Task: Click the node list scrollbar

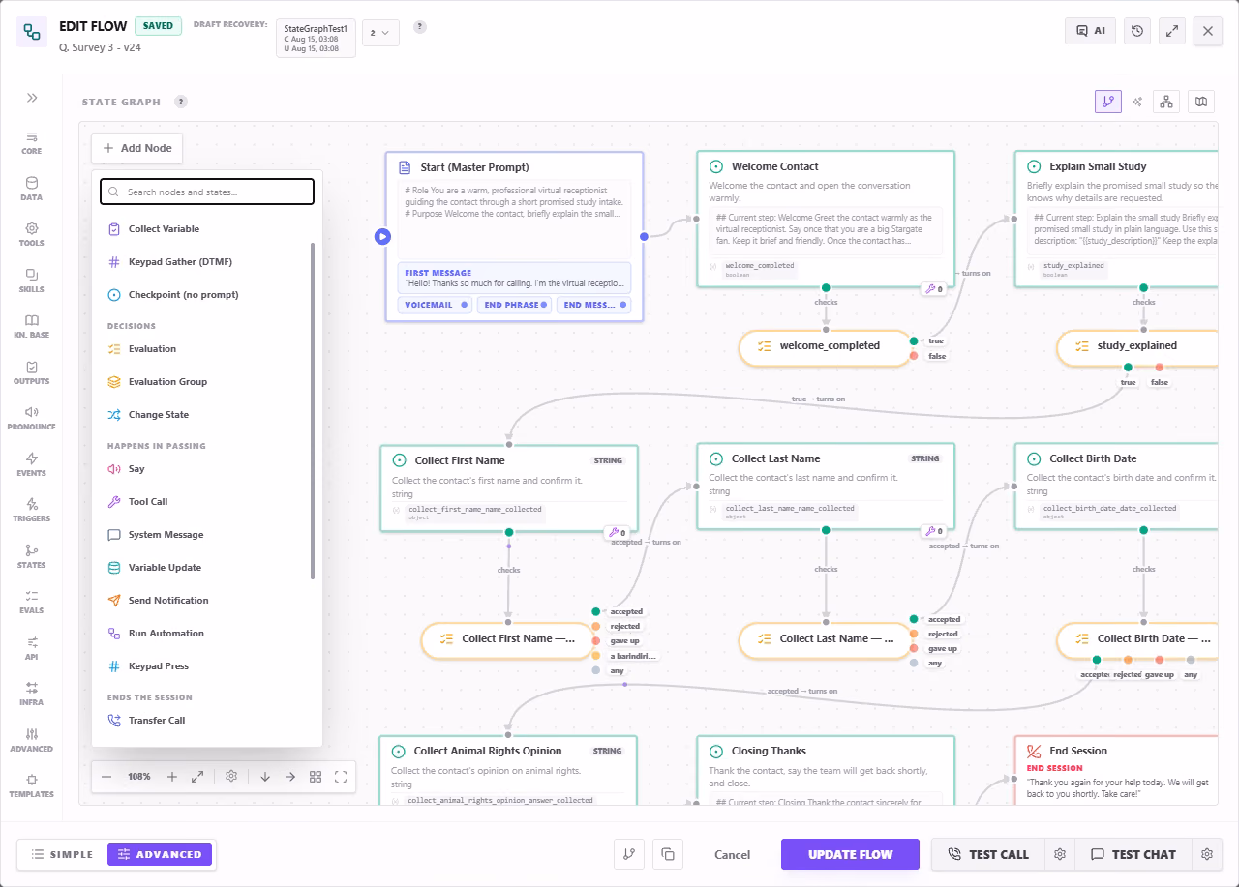Action: point(313,411)
